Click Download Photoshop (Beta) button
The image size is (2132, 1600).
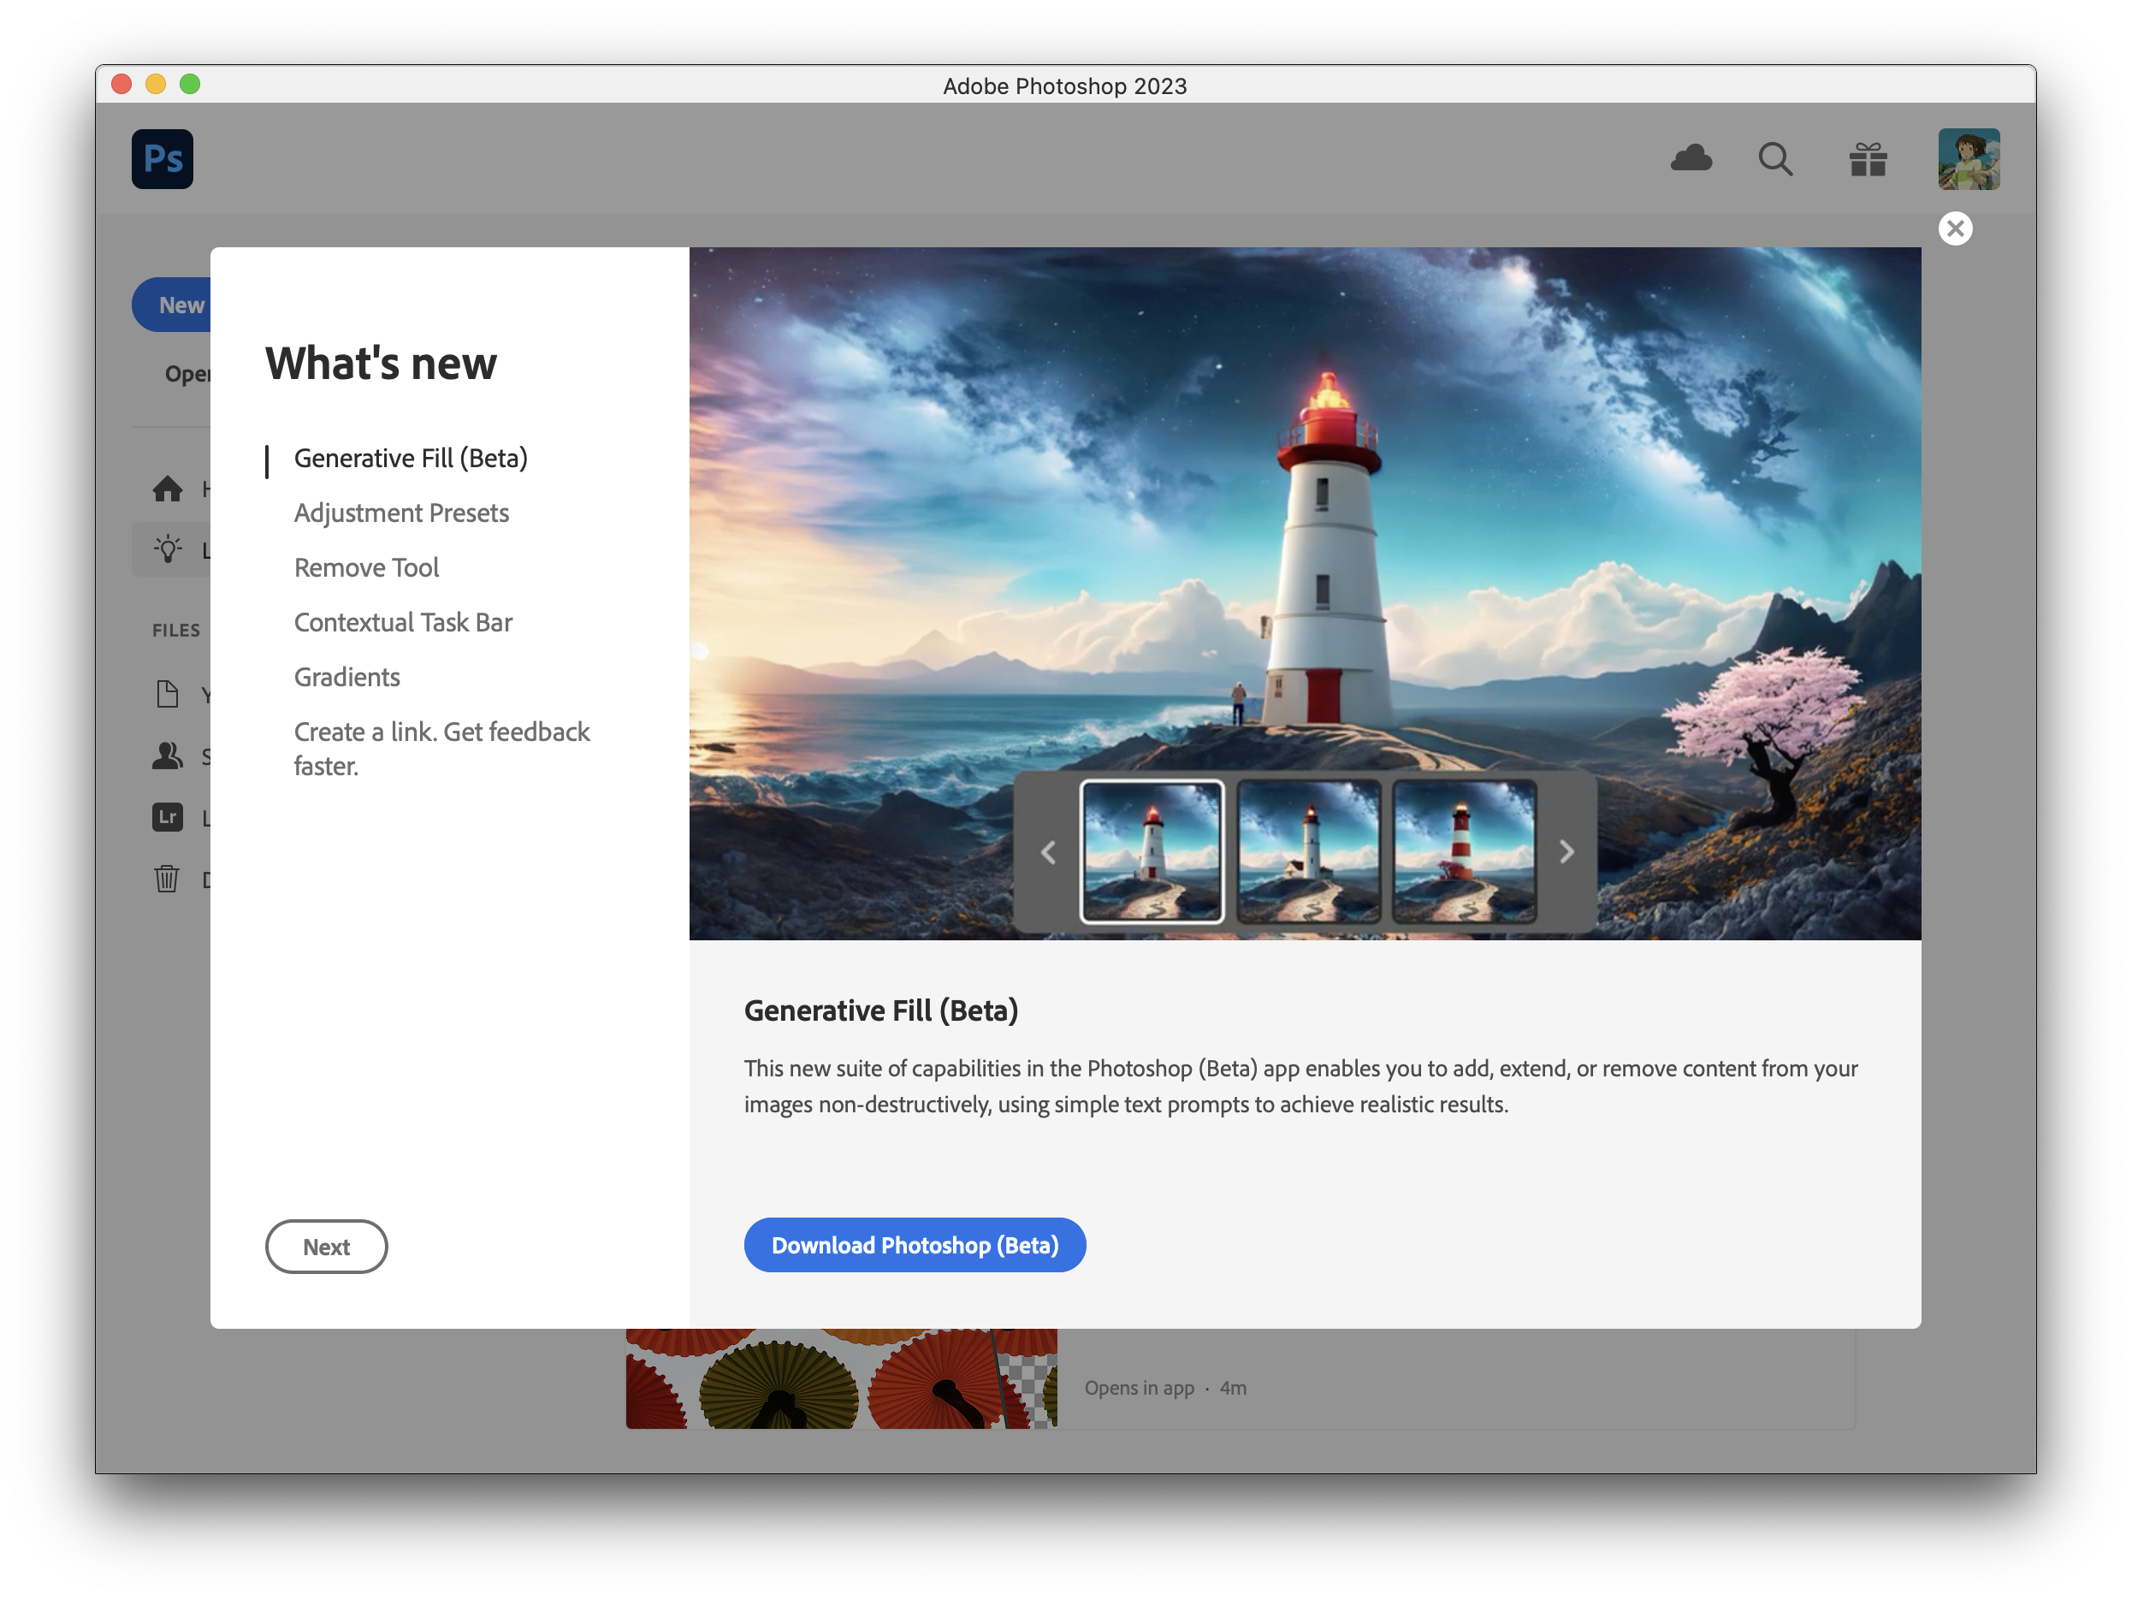(x=914, y=1245)
